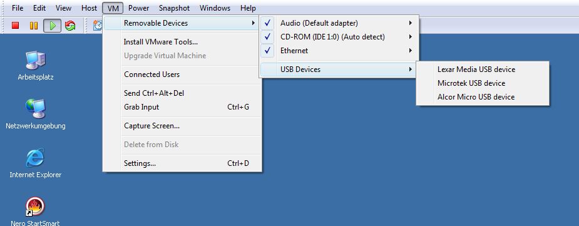
Task: Toggle the Ethernet device checkmark
Action: pos(268,51)
